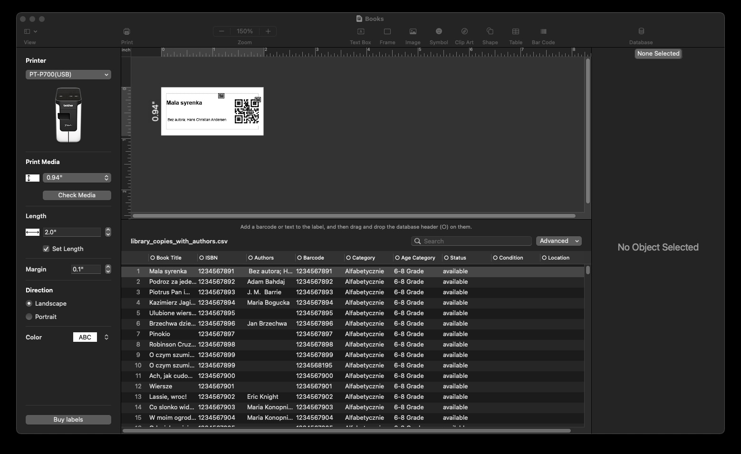Image resolution: width=741 pixels, height=454 pixels.
Task: Select the author text line on the label
Action: coord(197,120)
